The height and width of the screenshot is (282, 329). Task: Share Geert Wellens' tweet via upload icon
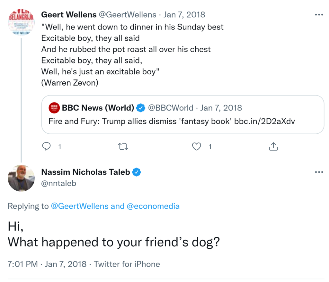click(x=273, y=146)
